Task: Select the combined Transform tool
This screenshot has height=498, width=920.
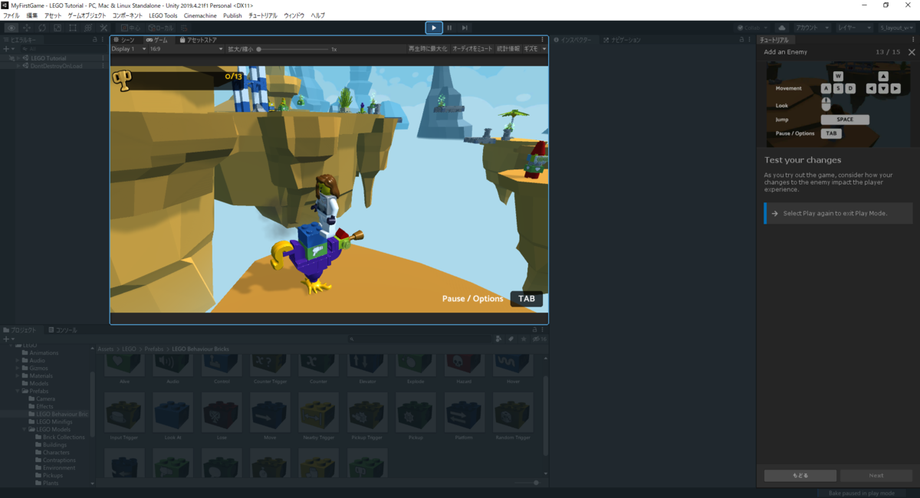Action: 88,28
